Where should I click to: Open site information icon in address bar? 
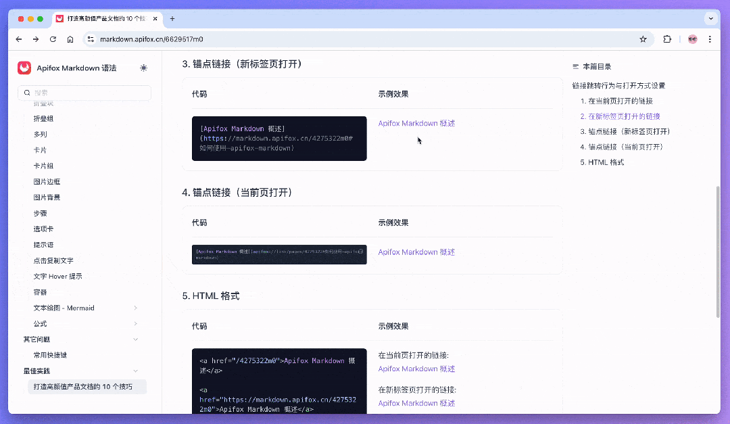click(91, 39)
